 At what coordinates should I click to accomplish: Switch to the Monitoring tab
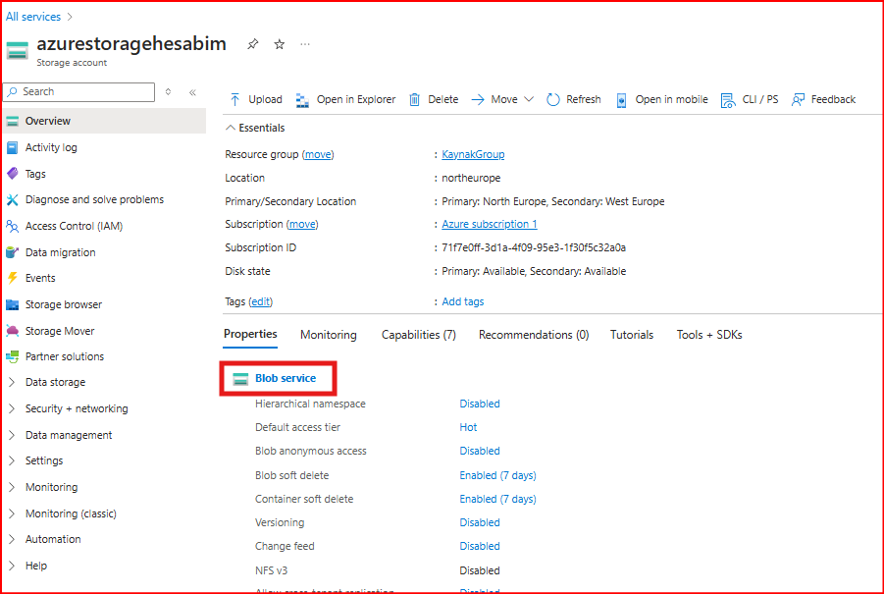tap(328, 335)
